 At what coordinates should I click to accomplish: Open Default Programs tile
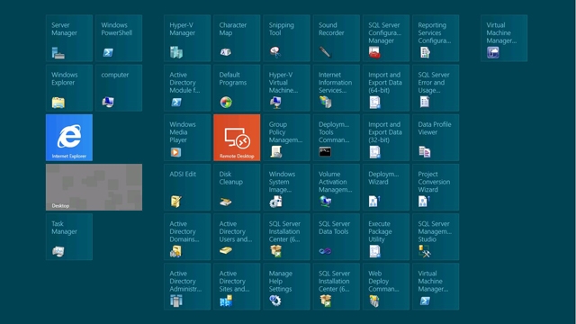tap(237, 88)
